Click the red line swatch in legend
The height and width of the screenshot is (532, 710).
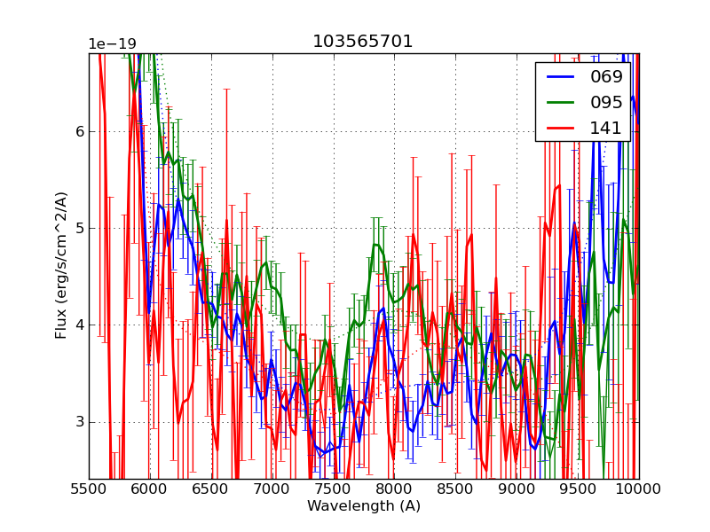point(560,128)
